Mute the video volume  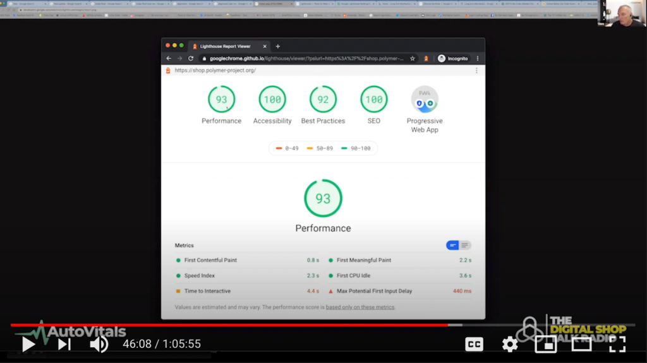pyautogui.click(x=98, y=344)
